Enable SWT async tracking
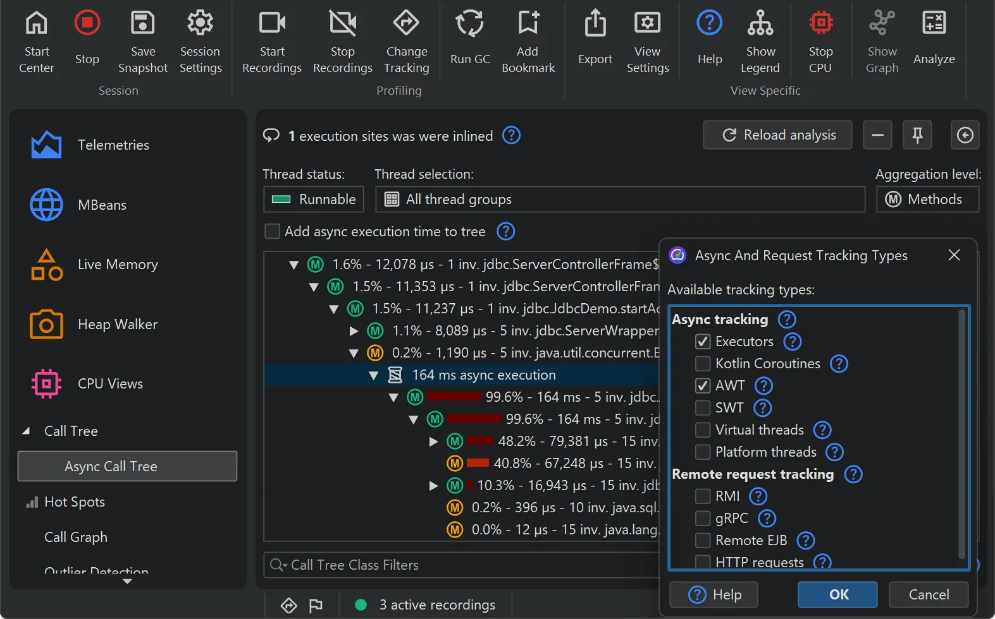The height and width of the screenshot is (619, 995). pos(703,408)
